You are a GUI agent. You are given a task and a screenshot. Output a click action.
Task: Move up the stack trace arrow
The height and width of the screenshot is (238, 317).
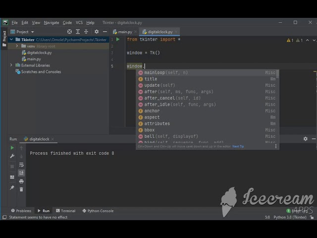point(21,148)
